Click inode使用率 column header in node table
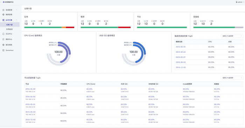Screen dimensions: 245x128 tap(187, 84)
